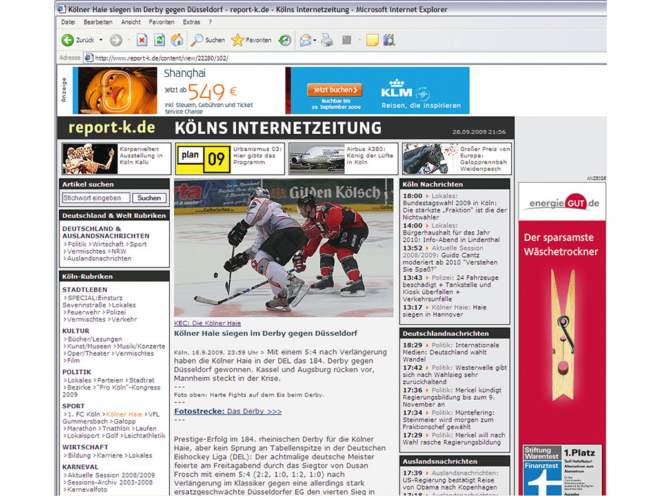The image size is (661, 496).
Task: Open History via the globe-clock icon
Action: click(x=284, y=39)
